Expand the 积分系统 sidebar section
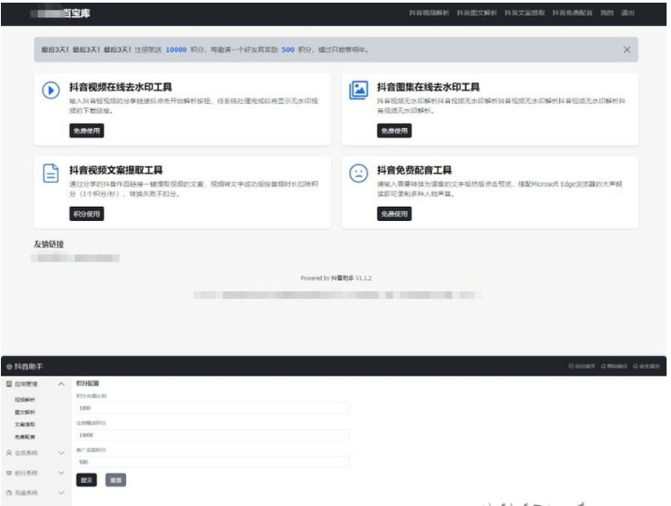Image resolution: width=671 pixels, height=506 pixels. (x=61, y=474)
